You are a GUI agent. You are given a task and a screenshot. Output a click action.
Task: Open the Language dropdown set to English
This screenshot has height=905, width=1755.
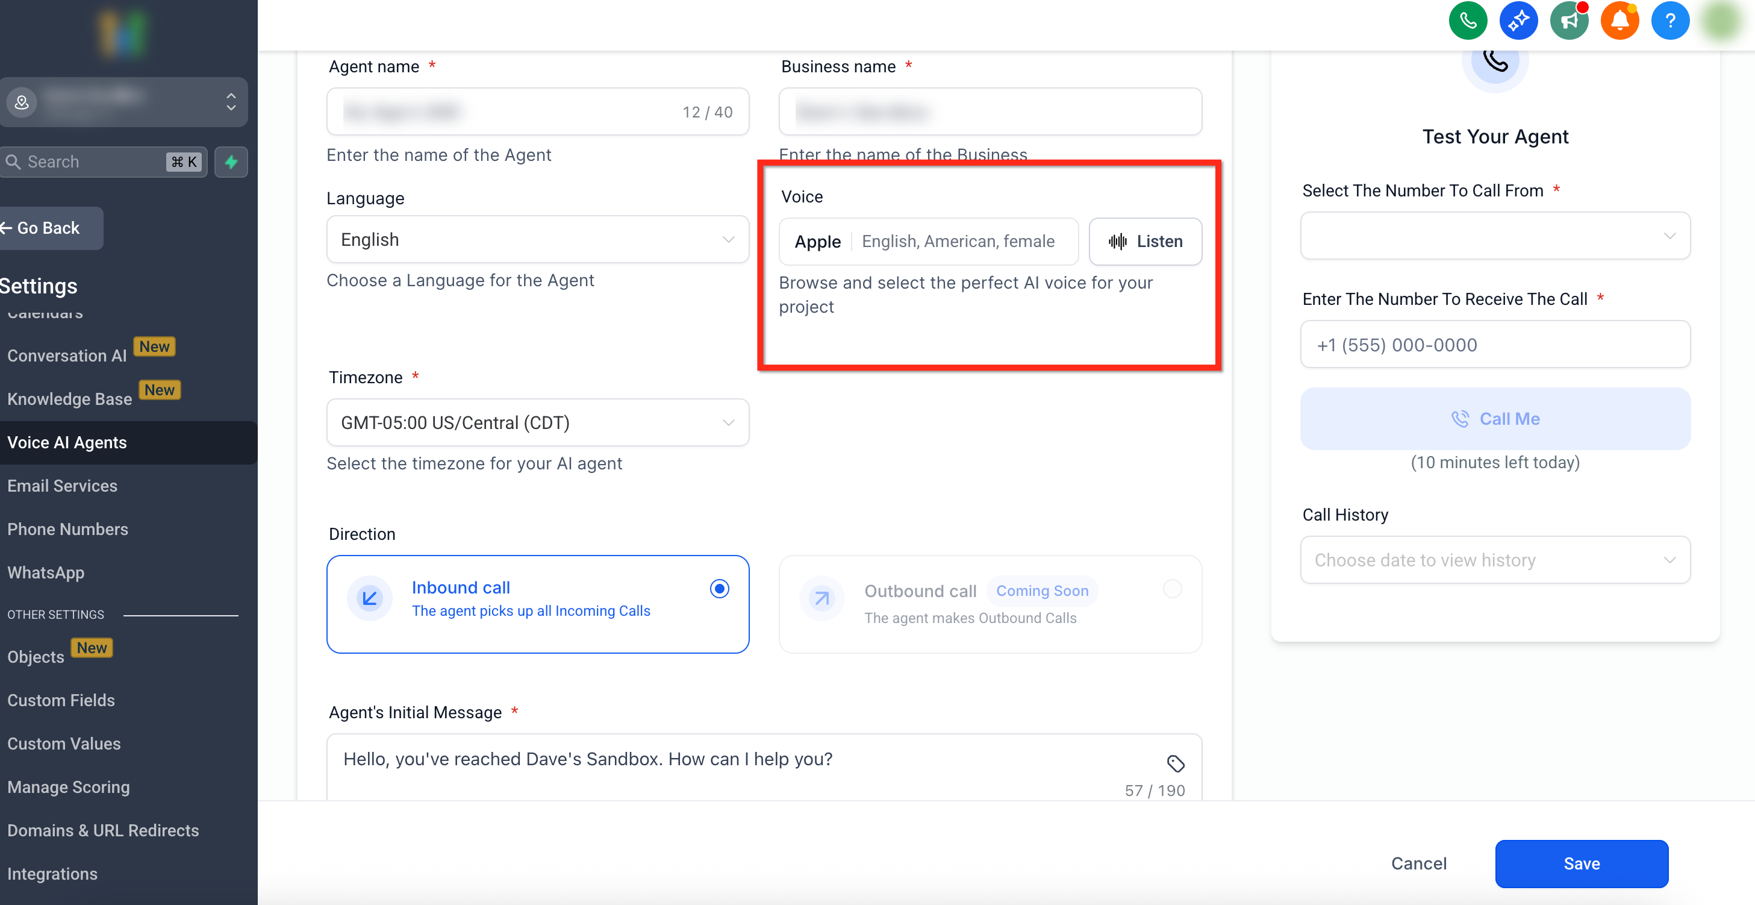pos(538,240)
